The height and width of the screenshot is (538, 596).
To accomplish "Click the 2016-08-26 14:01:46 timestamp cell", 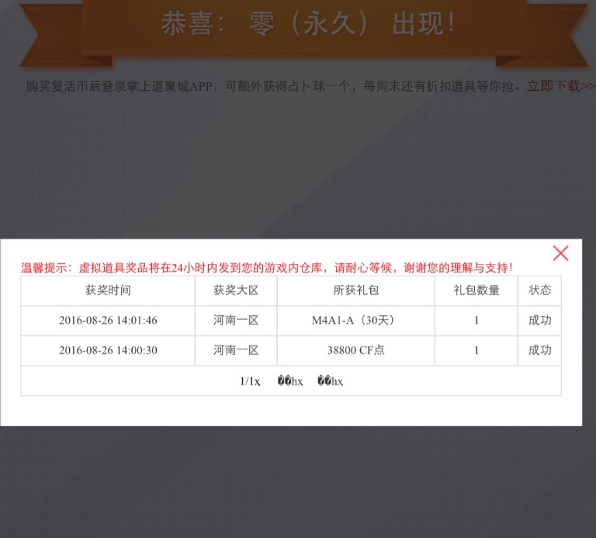I will pos(108,321).
